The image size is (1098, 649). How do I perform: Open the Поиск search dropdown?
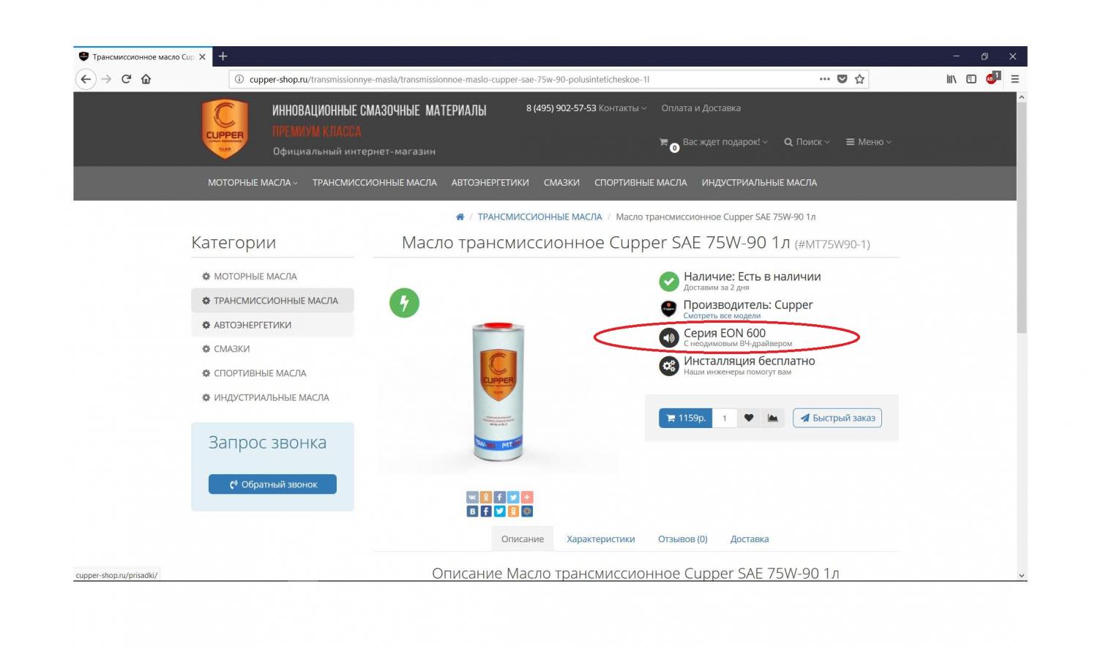coord(807,142)
